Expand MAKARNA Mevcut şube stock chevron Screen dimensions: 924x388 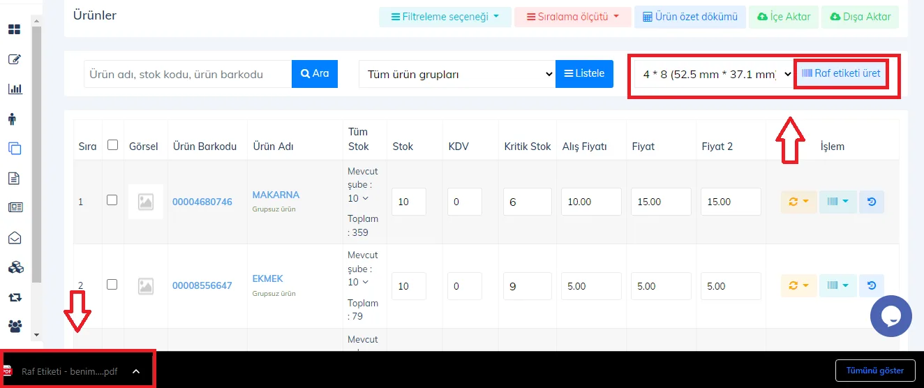[x=366, y=199]
